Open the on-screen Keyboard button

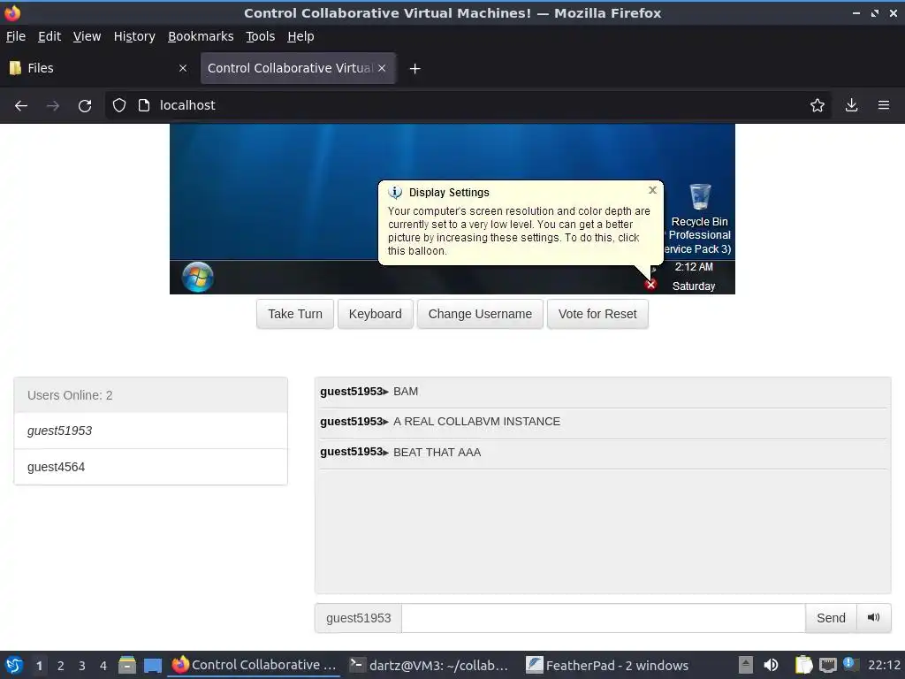coord(375,314)
